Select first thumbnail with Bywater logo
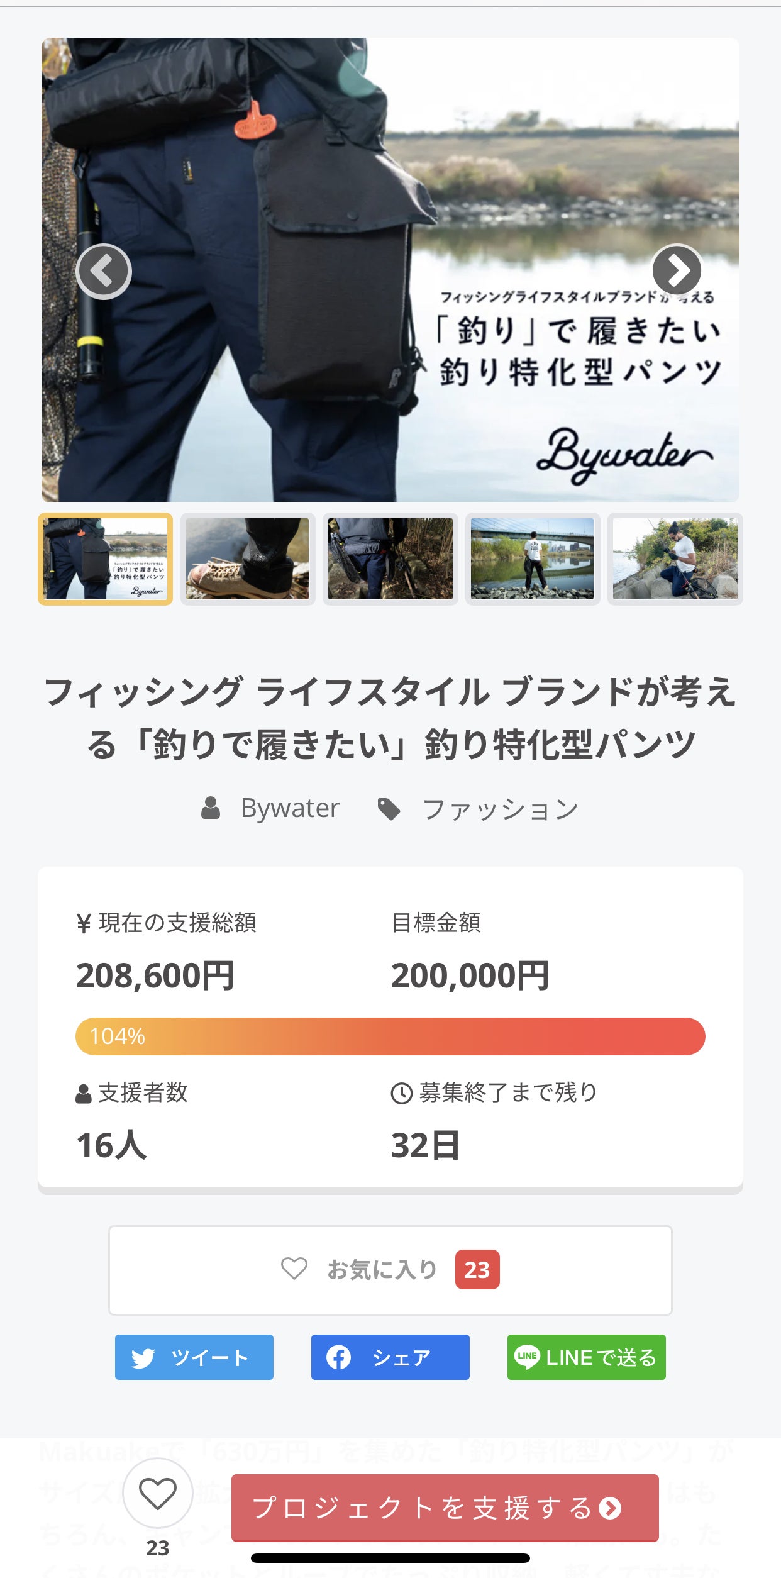This screenshot has width=781, height=1578. pyautogui.click(x=105, y=558)
